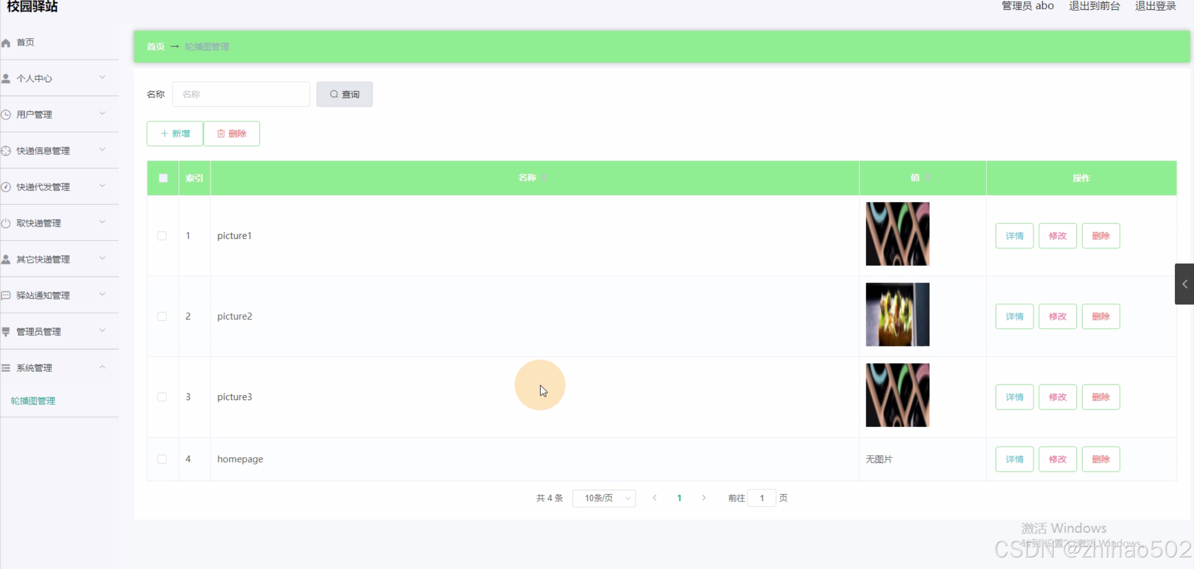Screen dimensions: 1194x569
Task: Click the picture2 thumbnail image
Action: [x=897, y=314]
